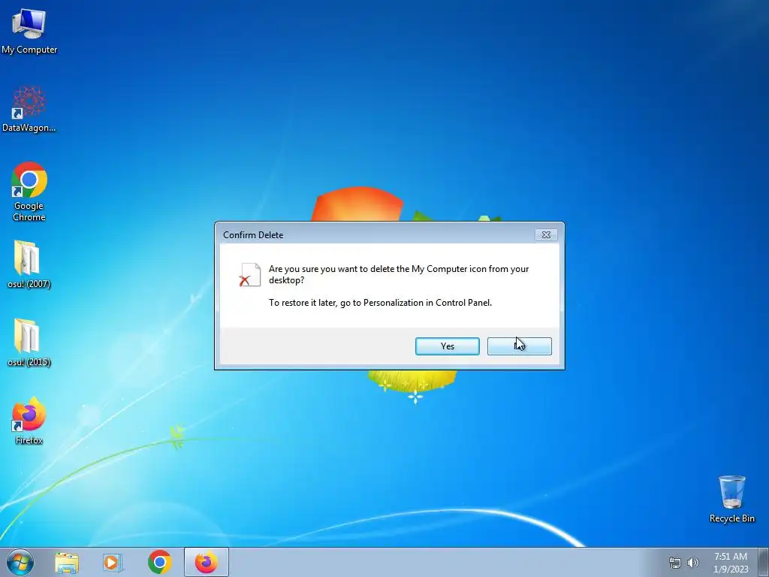769x577 pixels.
Task: Click the 'To restore it later' message
Action: 380,303
